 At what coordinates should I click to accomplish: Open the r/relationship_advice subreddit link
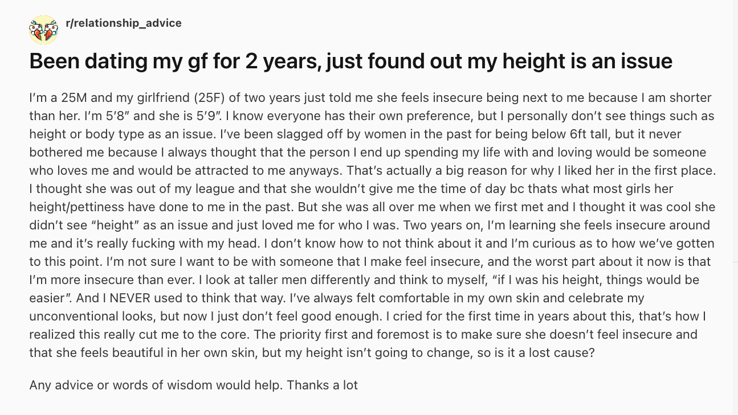124,23
